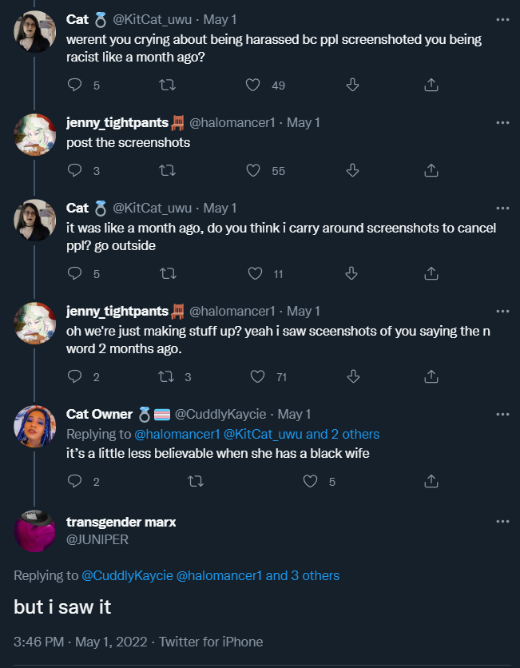Open more options for transgender marx's tweet
Image resolution: width=520 pixels, height=668 pixels.
click(x=502, y=522)
